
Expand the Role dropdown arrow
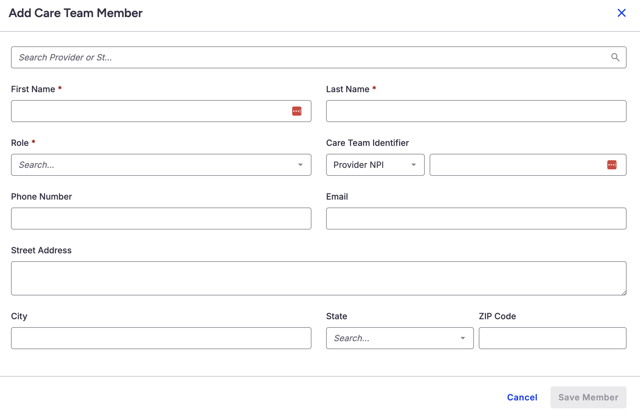(x=300, y=165)
